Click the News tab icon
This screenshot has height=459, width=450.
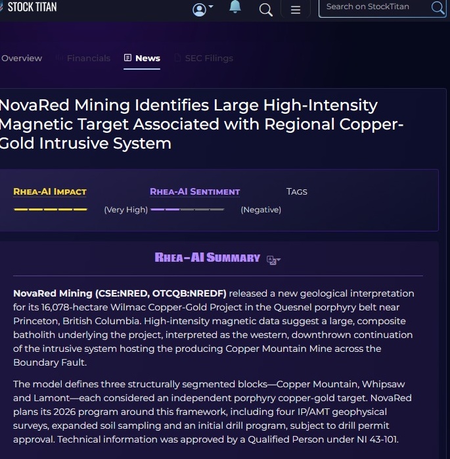click(x=127, y=58)
